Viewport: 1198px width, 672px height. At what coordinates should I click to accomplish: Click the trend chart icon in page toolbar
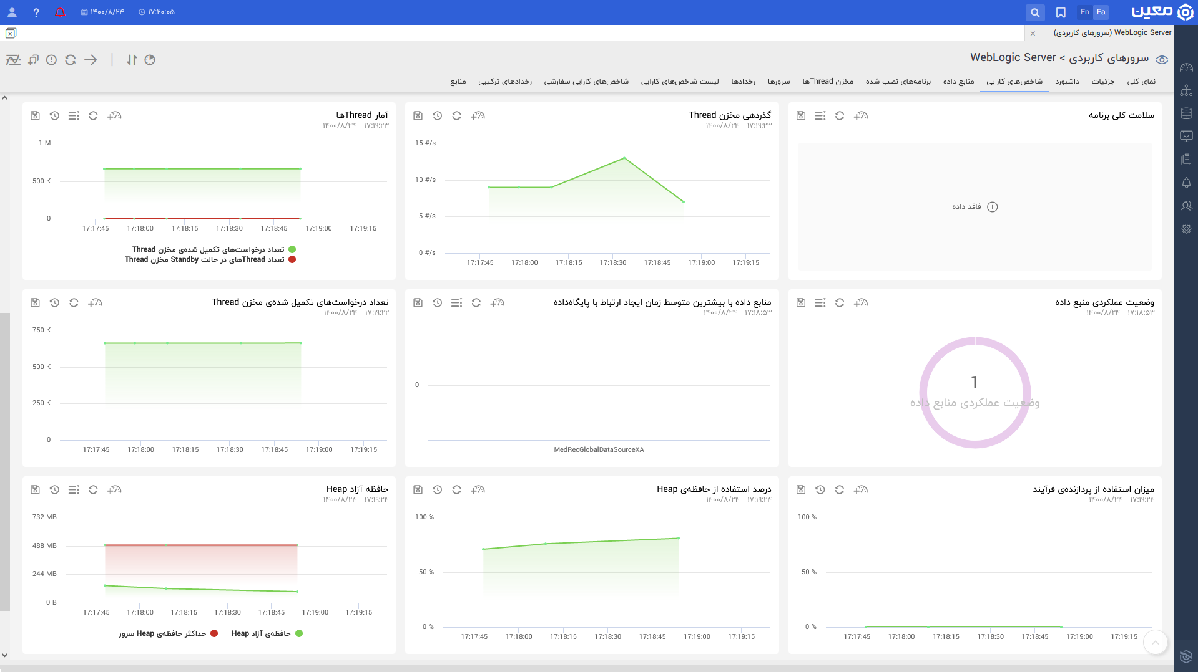click(13, 60)
